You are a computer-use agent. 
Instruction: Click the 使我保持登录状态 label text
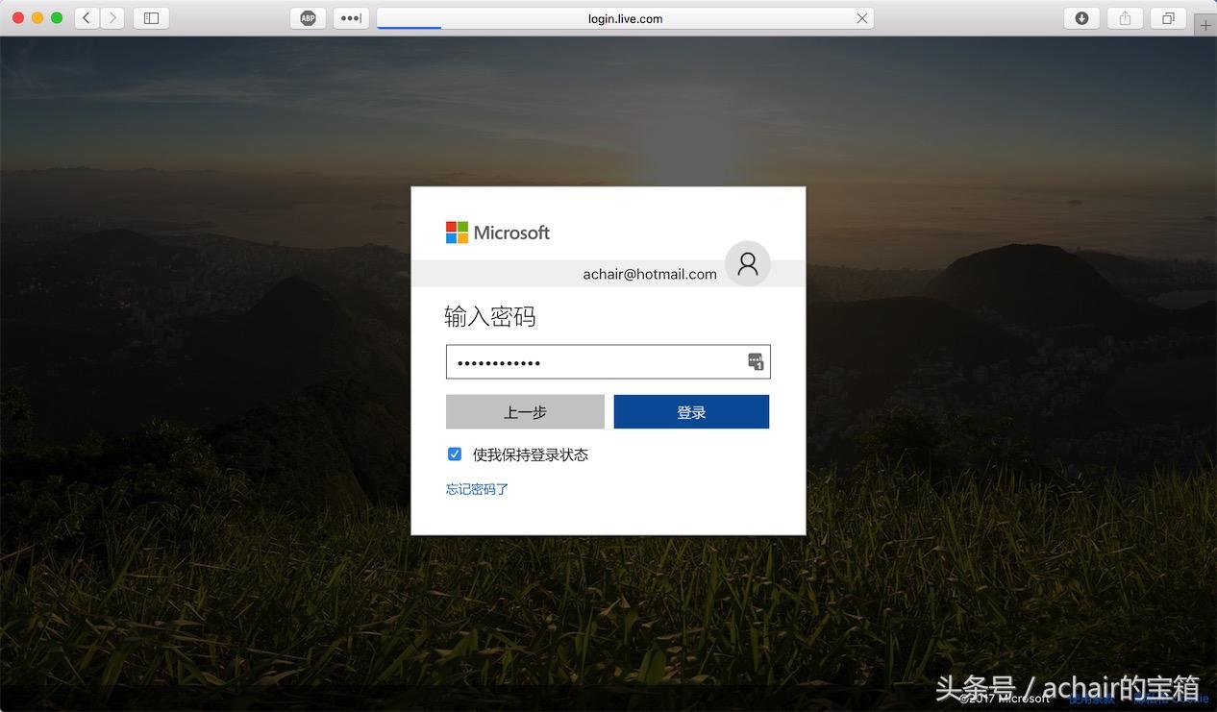(x=531, y=454)
